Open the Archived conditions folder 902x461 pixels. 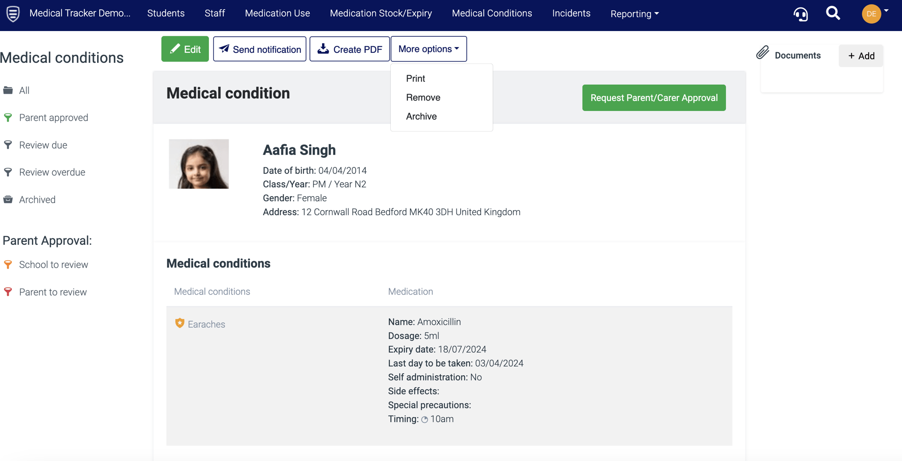tap(37, 200)
